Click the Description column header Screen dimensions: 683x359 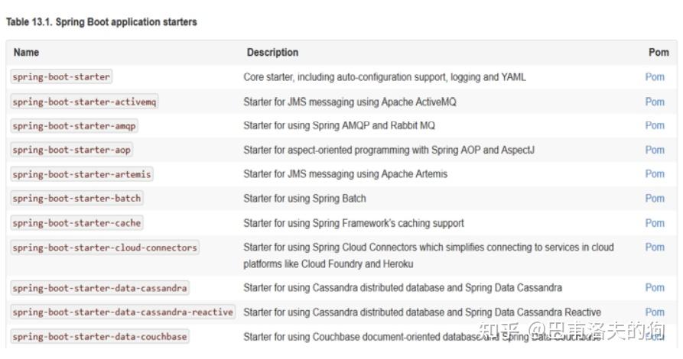click(273, 52)
